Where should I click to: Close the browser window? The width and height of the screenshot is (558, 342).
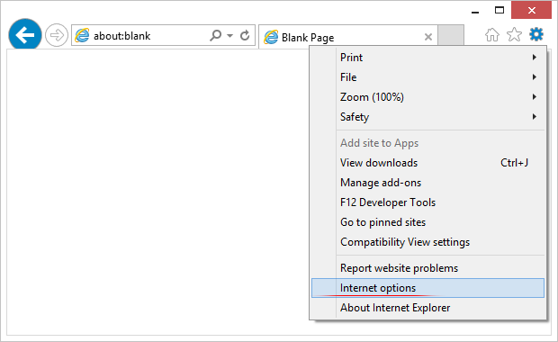pos(532,10)
